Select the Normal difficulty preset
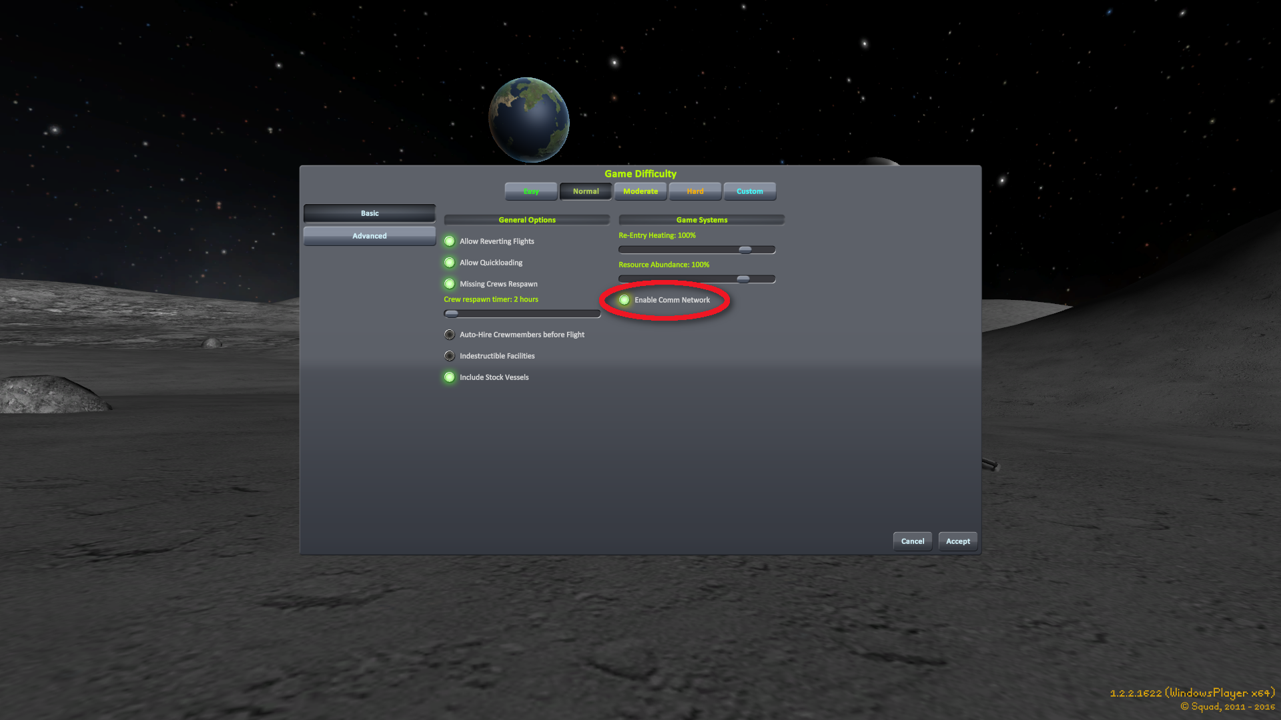Image resolution: width=1281 pixels, height=720 pixels. tap(586, 191)
